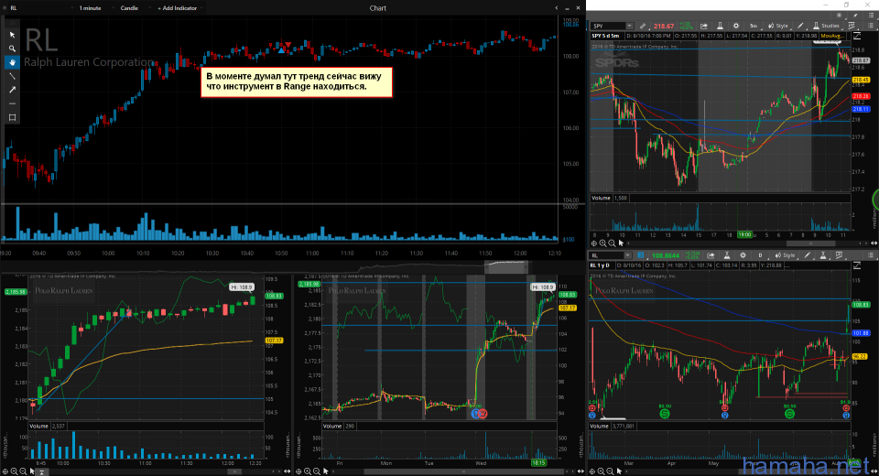
Task: Click the blue link badge in the RL daily toolbar
Action: pyautogui.click(x=641, y=255)
